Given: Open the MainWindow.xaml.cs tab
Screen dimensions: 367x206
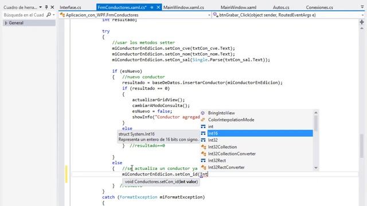Looking at the screenshot, I should (x=183, y=7).
